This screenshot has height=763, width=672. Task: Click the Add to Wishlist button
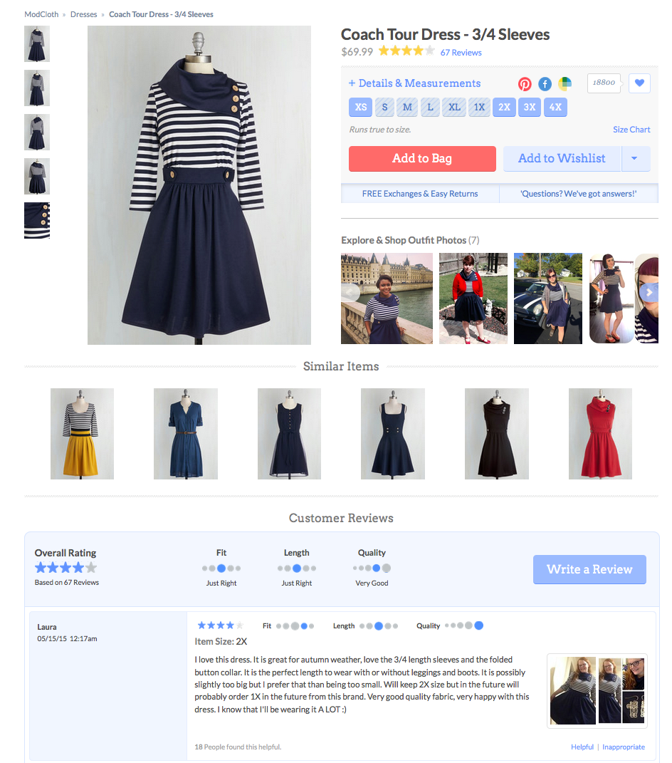[x=562, y=159]
